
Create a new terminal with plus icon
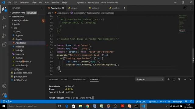coord(168,79)
